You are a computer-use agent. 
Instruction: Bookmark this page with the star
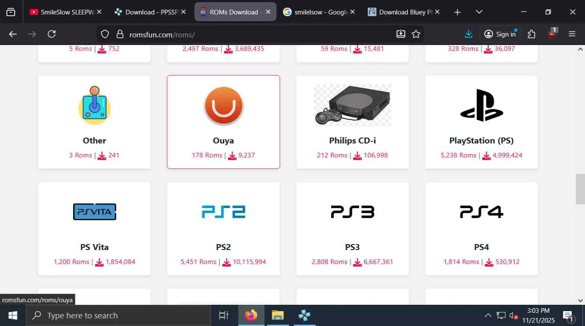pos(416,34)
